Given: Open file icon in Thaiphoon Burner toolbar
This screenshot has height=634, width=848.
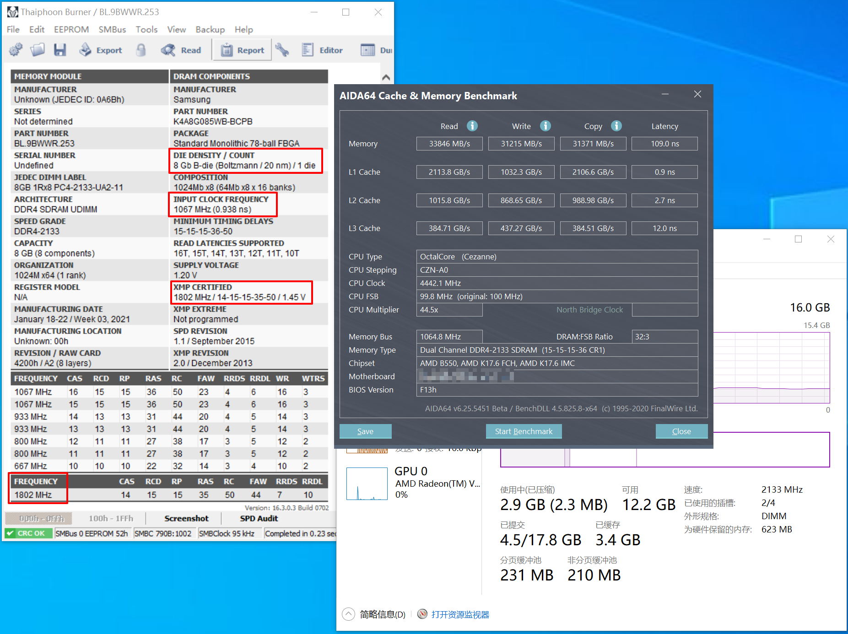Looking at the screenshot, I should point(38,50).
